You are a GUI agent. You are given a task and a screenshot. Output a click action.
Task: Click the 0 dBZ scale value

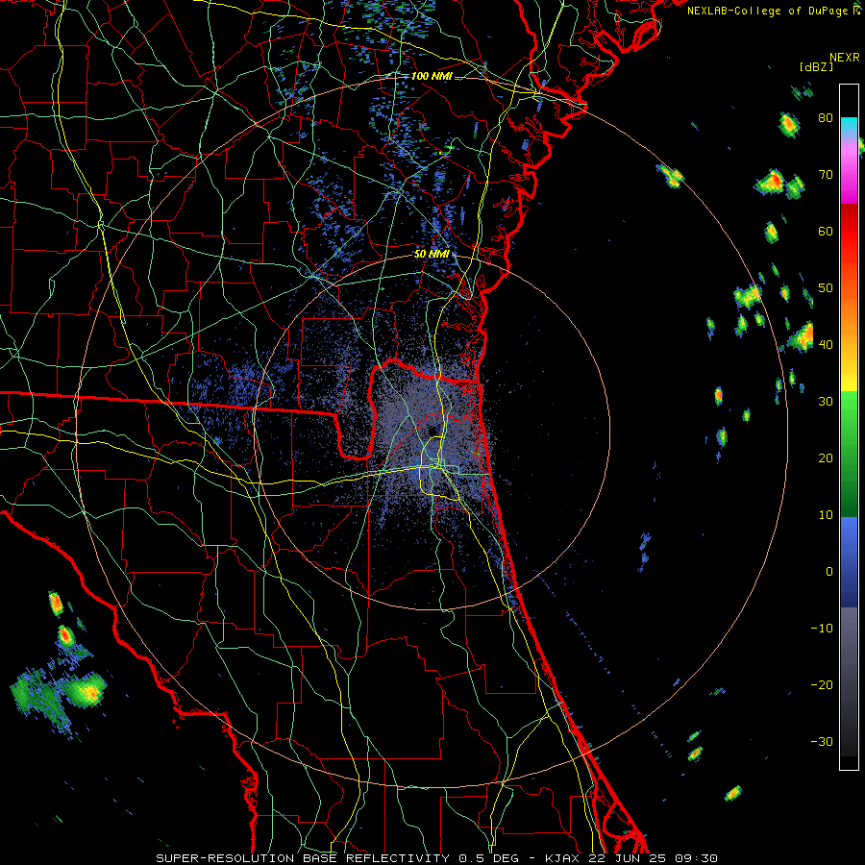829,572
